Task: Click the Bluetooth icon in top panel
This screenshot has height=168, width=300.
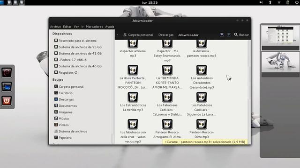Action: [x=270, y=2]
